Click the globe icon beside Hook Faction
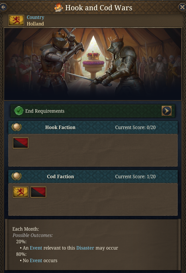 pyautogui.click(x=17, y=127)
